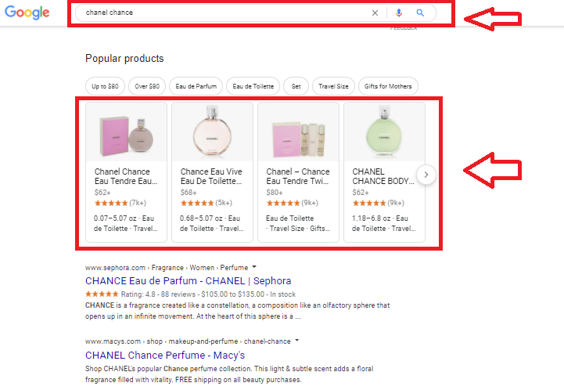
Task: Clear the search query with X icon
Action: click(x=375, y=13)
